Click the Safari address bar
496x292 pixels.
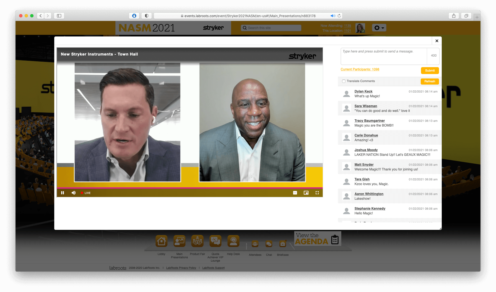248,16
